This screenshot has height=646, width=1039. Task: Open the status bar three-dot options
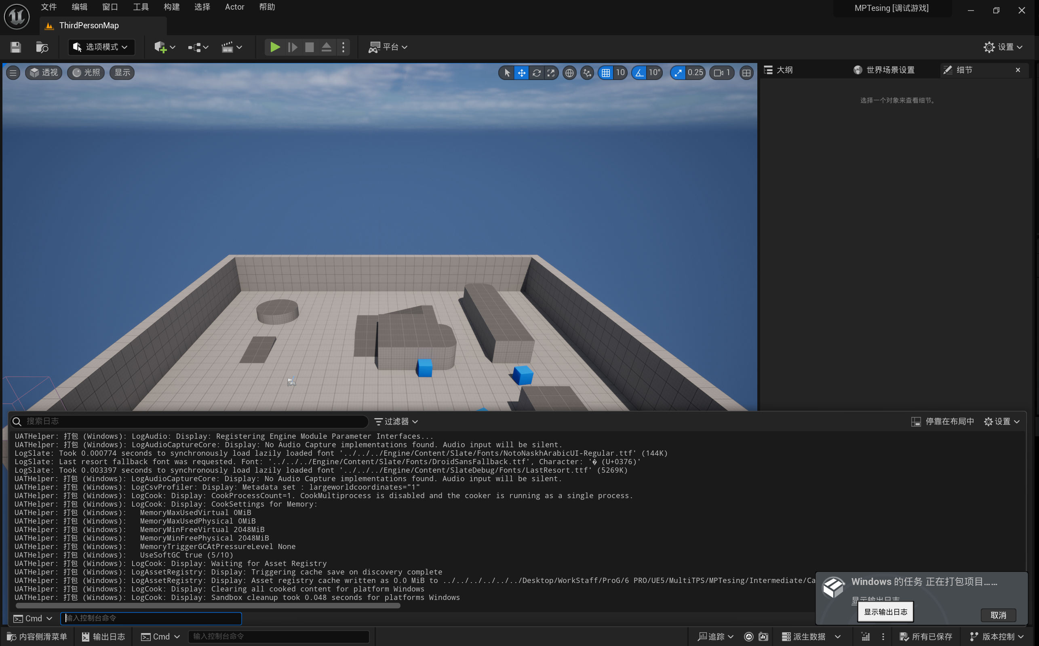click(x=883, y=637)
